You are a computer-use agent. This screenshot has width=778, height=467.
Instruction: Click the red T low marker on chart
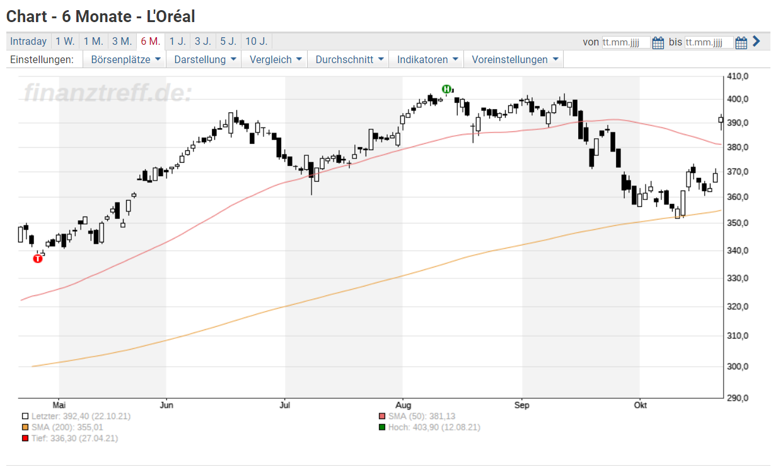coord(38,257)
